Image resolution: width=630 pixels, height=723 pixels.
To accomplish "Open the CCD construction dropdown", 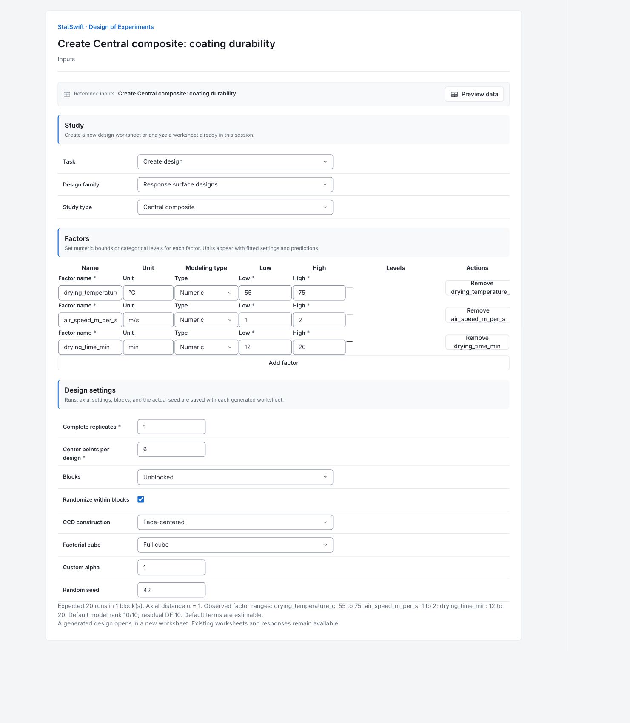I will point(235,522).
